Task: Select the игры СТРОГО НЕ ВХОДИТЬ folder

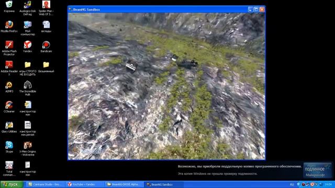Action: [x=28, y=68]
